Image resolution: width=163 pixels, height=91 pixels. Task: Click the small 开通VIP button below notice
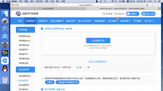pyautogui.click(x=50, y=82)
